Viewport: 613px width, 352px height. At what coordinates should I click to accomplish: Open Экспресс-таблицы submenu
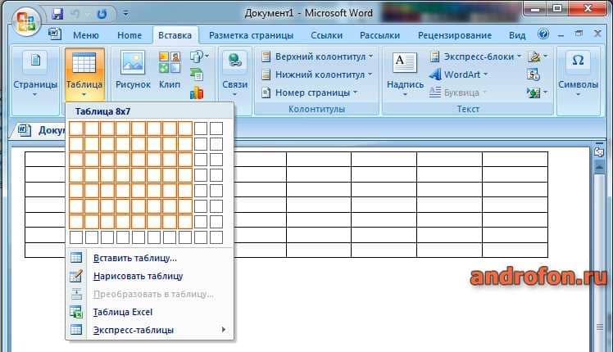click(x=150, y=330)
